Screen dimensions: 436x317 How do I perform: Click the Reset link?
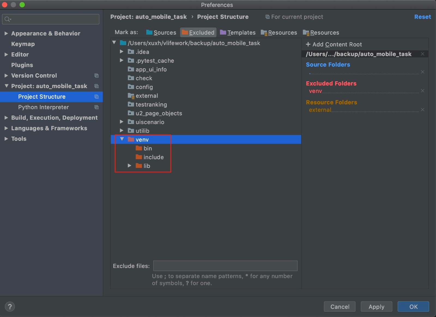coord(422,17)
